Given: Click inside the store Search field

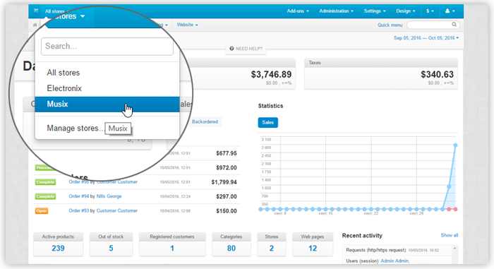Looking at the screenshot, I should (x=107, y=47).
